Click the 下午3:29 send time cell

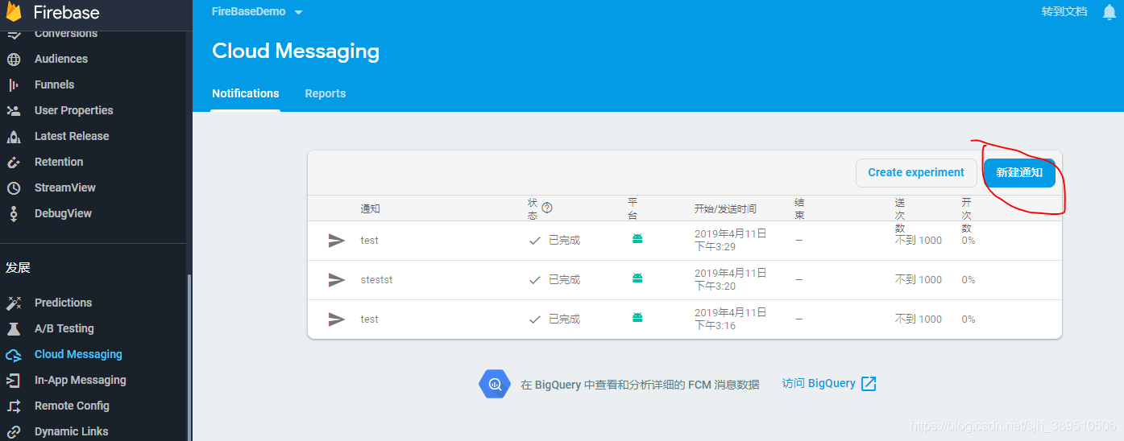click(x=731, y=240)
